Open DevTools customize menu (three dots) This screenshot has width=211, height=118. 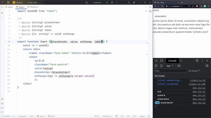pyautogui.click(x=202, y=61)
